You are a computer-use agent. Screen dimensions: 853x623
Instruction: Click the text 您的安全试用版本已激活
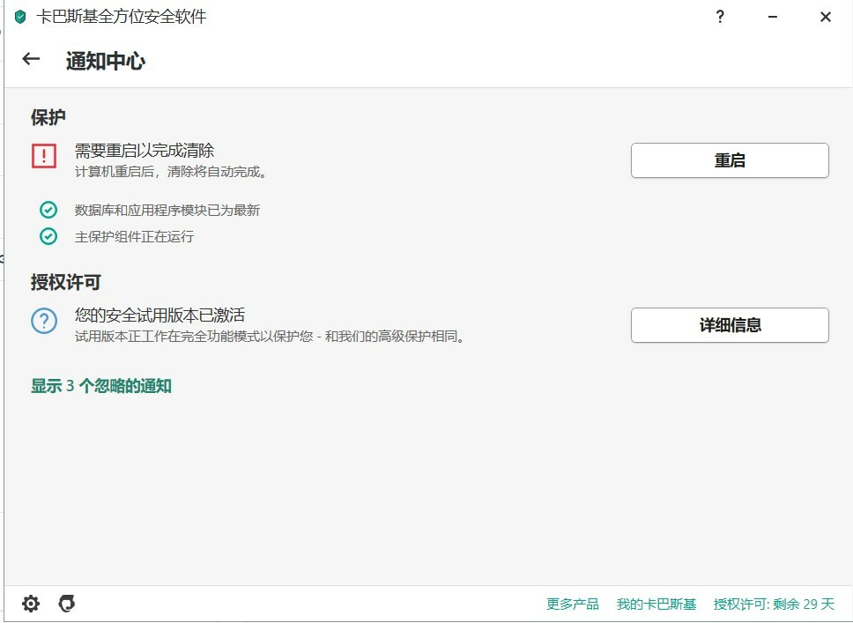[159, 315]
